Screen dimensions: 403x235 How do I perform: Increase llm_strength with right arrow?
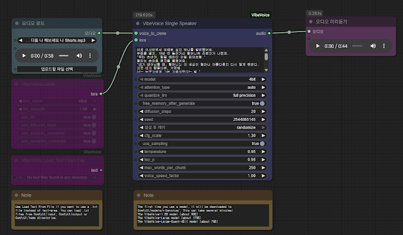pos(95,109)
